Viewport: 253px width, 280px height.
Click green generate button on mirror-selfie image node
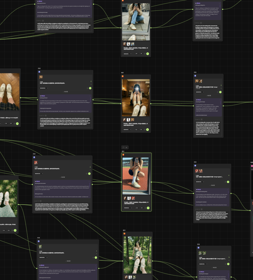coord(148,130)
